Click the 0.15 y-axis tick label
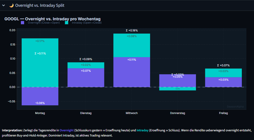 point(12,44)
